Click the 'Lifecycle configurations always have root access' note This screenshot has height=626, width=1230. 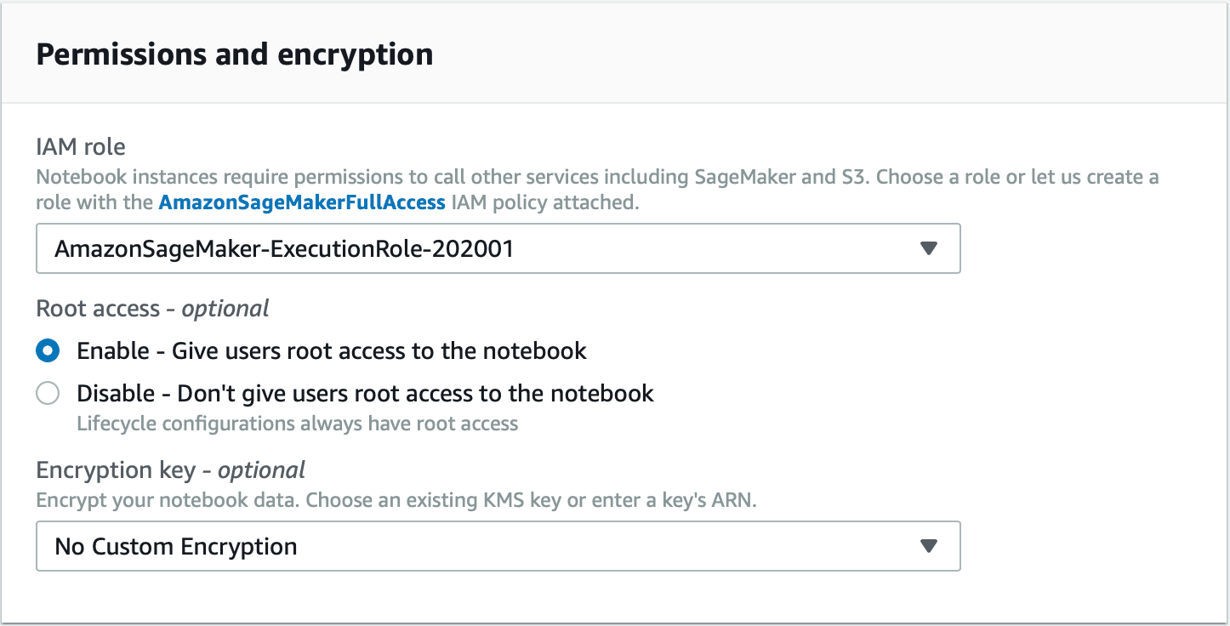tap(297, 423)
